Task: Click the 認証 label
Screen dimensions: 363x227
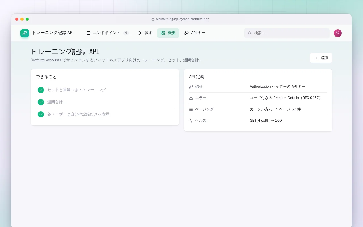Action: click(199, 87)
